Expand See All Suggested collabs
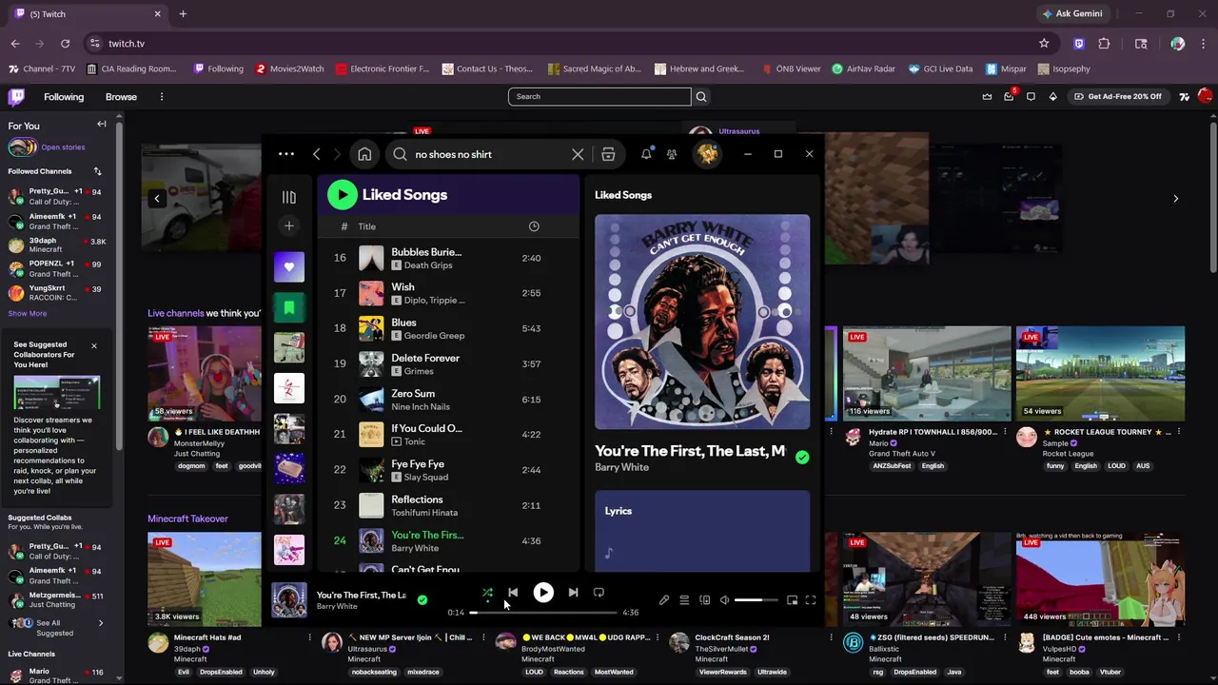This screenshot has width=1218, height=685. [55, 628]
